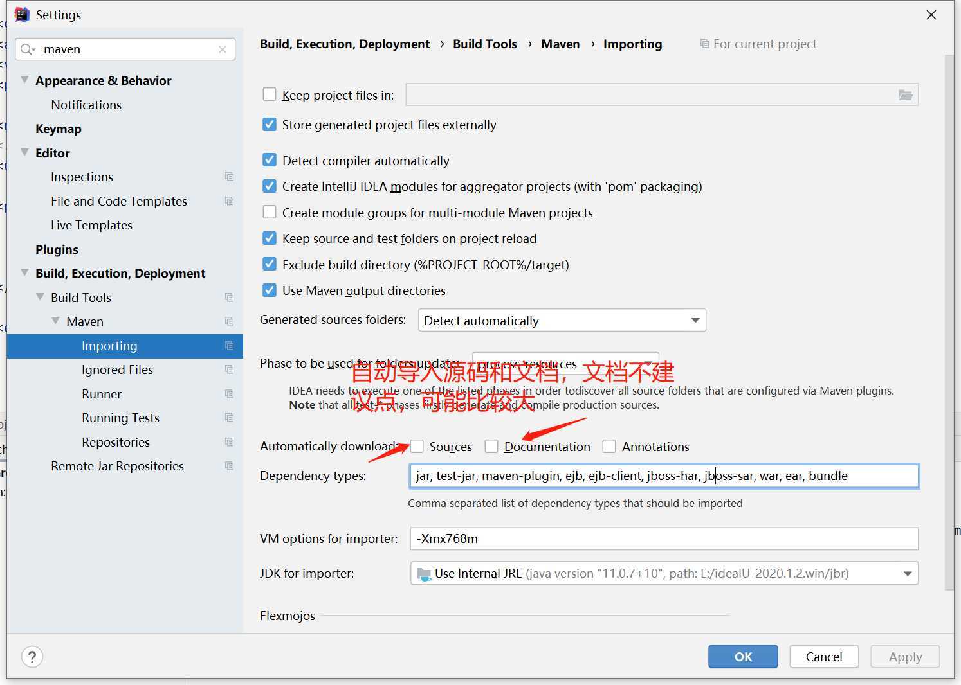
Task: Toggle Keep source and test folders on reload
Action: point(270,238)
